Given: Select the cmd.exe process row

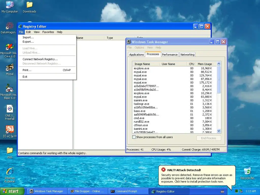Looking at the screenshot, I should pyautogui.click(x=174, y=118).
